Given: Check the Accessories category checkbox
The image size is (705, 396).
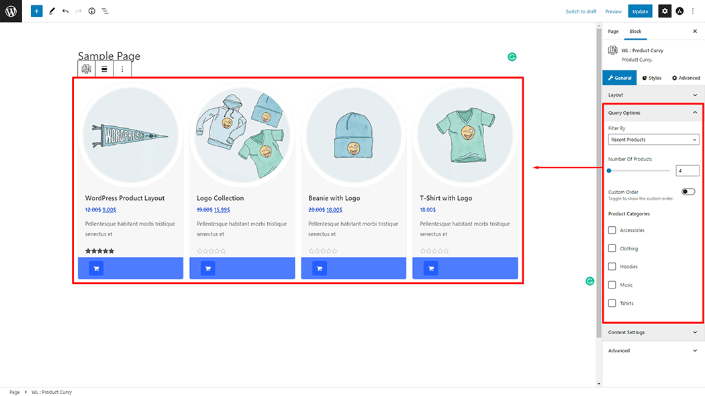Looking at the screenshot, I should point(612,230).
